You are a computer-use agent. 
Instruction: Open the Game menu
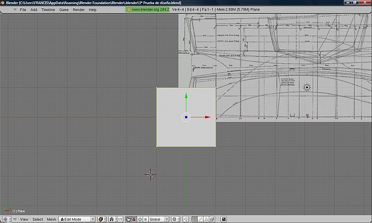pyautogui.click(x=63, y=10)
